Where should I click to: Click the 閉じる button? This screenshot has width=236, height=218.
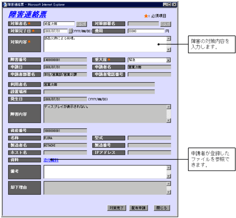click(x=162, y=208)
